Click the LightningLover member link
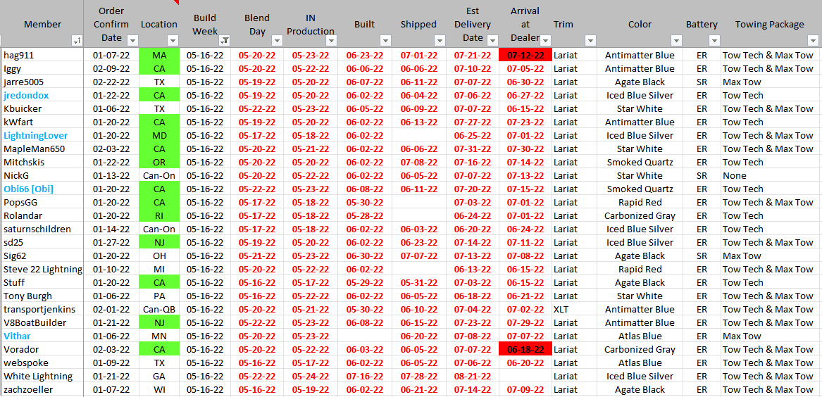Image resolution: width=822 pixels, height=397 pixels. [x=36, y=136]
